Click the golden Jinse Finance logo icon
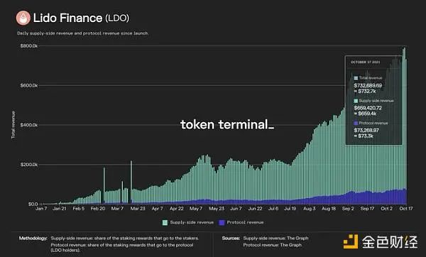The image size is (426, 257). point(351,241)
